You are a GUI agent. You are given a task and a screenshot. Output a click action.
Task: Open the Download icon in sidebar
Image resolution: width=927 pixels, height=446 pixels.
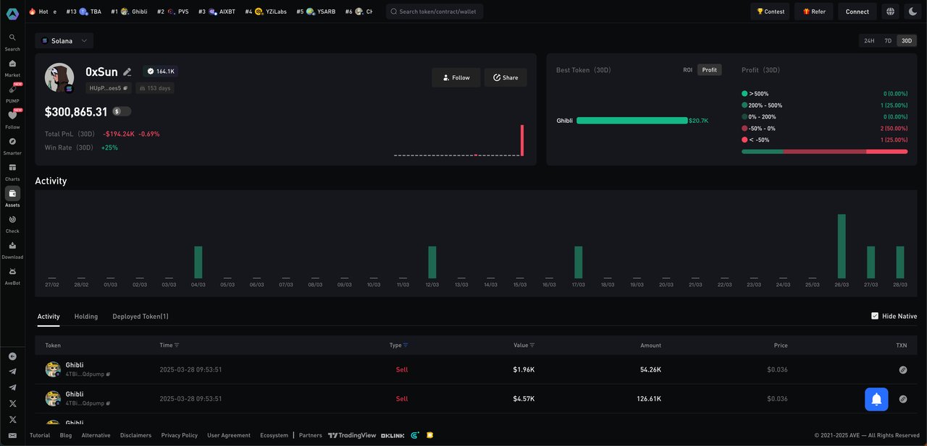click(12, 246)
